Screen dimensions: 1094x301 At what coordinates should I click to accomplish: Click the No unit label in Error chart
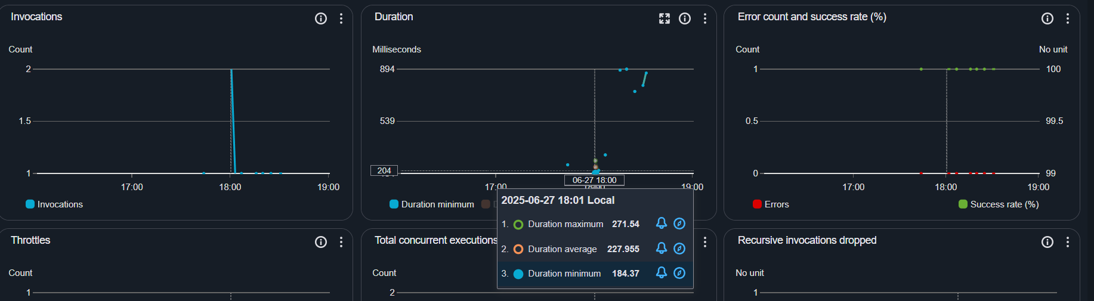point(1053,49)
